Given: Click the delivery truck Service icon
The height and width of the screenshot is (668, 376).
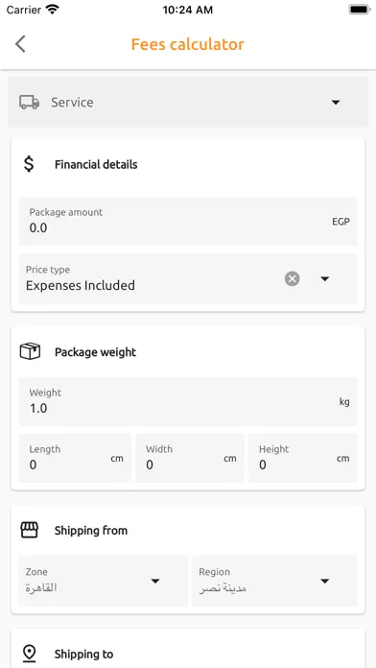Looking at the screenshot, I should tap(30, 103).
